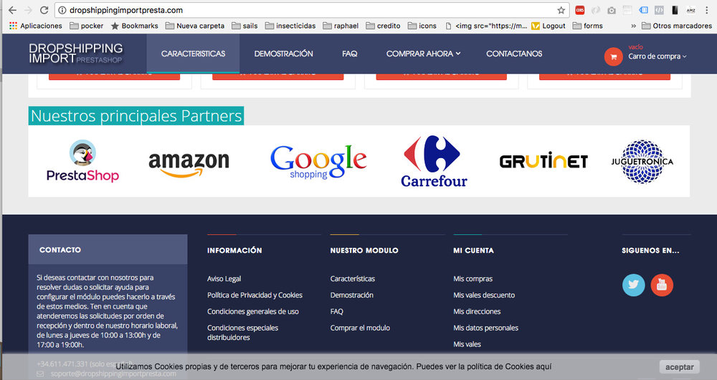717x380 pixels.
Task: Open Política de Privacidad y Cookies
Action: tap(255, 295)
